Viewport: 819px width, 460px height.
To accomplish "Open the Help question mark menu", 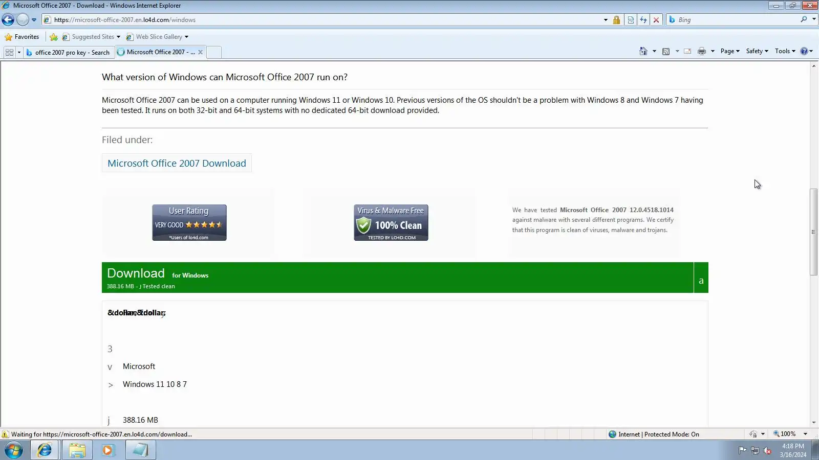I will pyautogui.click(x=807, y=51).
